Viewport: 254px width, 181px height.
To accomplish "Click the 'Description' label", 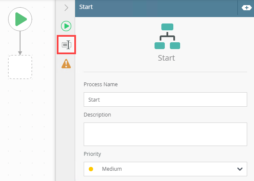I will [x=97, y=115].
